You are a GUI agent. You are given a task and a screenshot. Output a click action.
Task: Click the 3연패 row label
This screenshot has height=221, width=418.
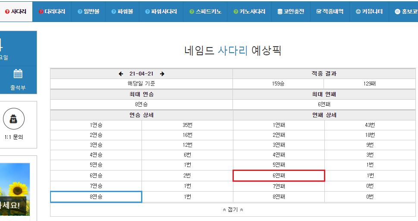pos(279,145)
